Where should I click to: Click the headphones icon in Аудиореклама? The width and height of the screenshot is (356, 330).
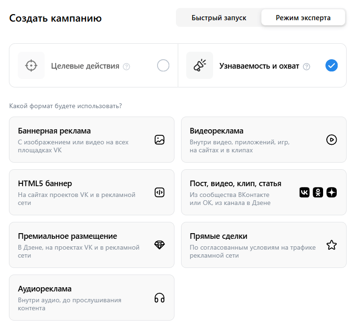[159, 298]
